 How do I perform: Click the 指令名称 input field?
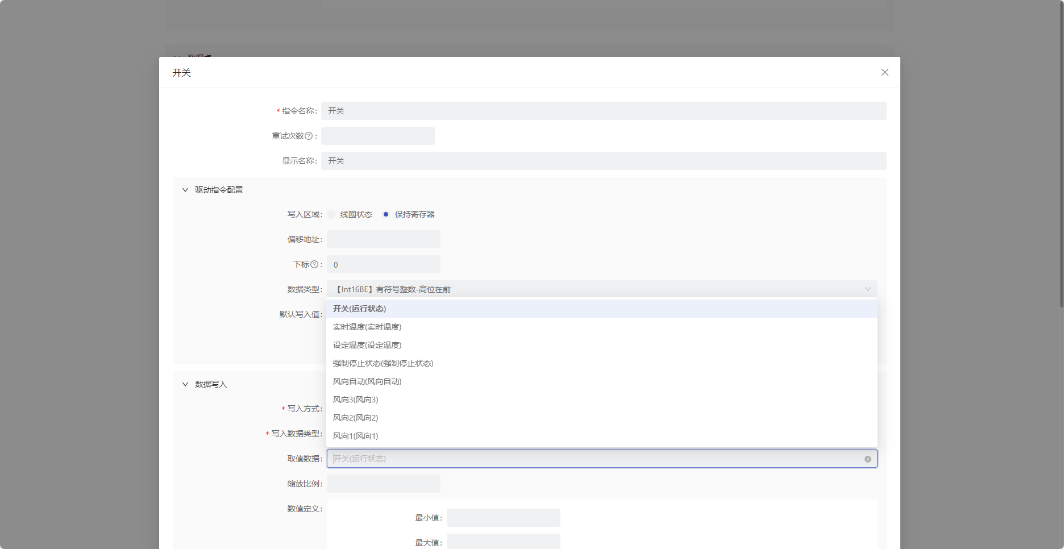click(x=604, y=111)
